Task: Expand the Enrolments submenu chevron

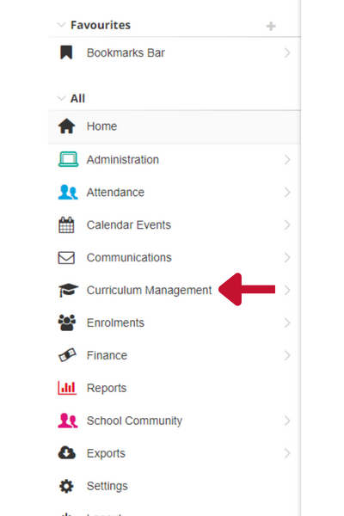Action: (287, 322)
